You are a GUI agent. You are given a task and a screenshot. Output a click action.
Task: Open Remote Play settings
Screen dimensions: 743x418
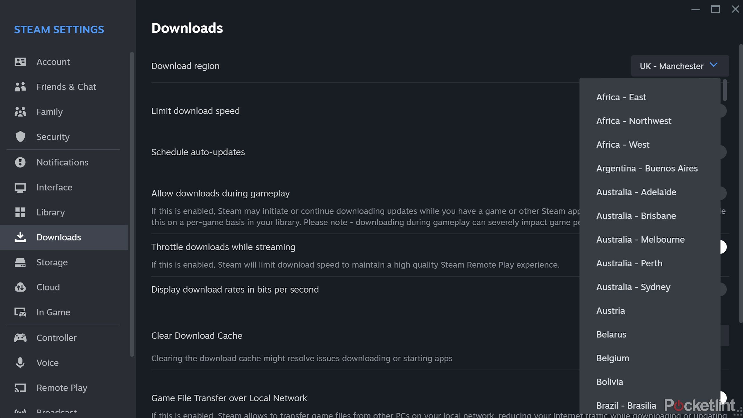point(62,388)
